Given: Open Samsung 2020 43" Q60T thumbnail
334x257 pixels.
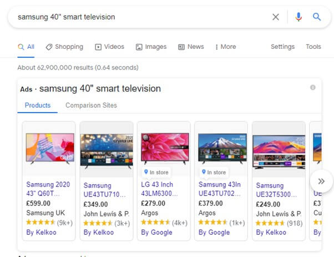Looking at the screenshot, I should [50, 149].
